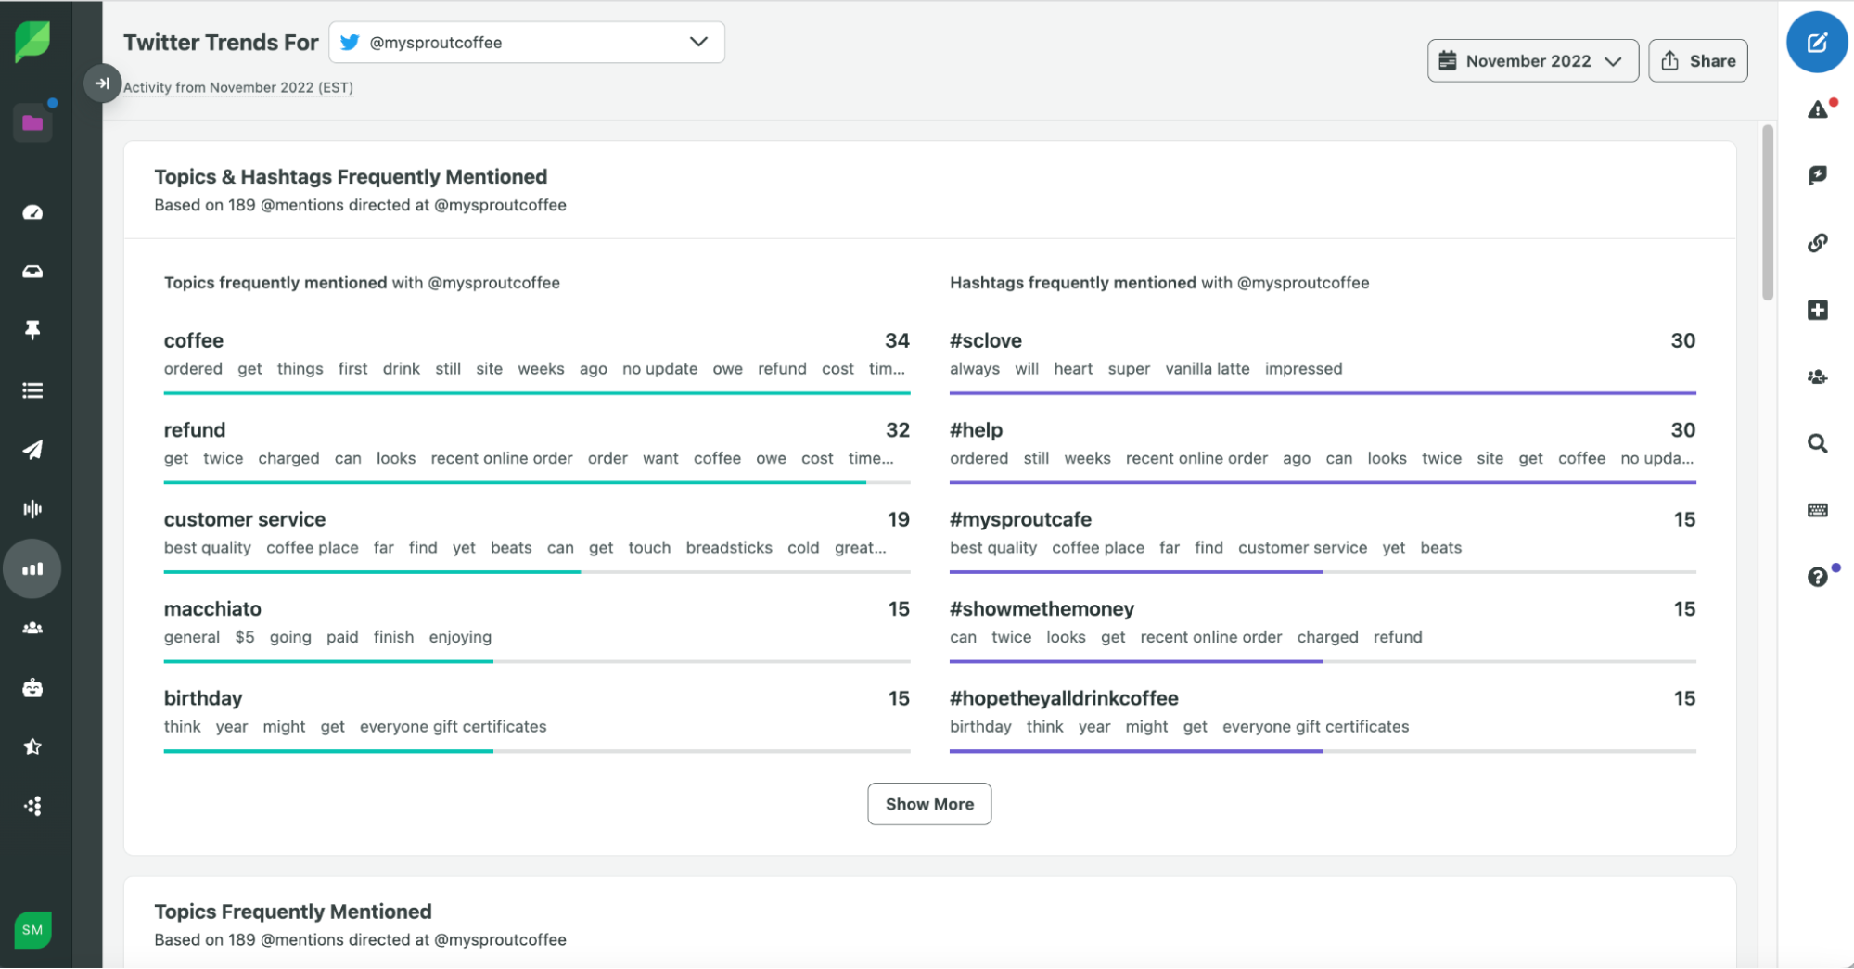Select the Reports bar chart icon

(32, 568)
